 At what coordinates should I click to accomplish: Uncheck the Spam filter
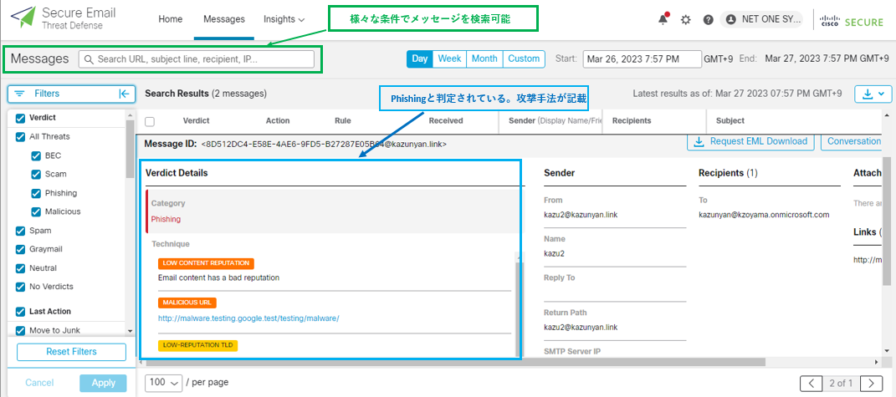tap(20, 231)
